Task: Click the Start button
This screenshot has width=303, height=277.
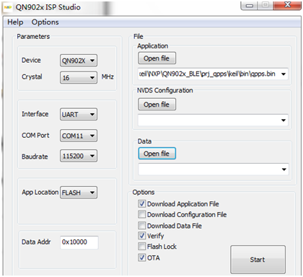Action: point(258,260)
